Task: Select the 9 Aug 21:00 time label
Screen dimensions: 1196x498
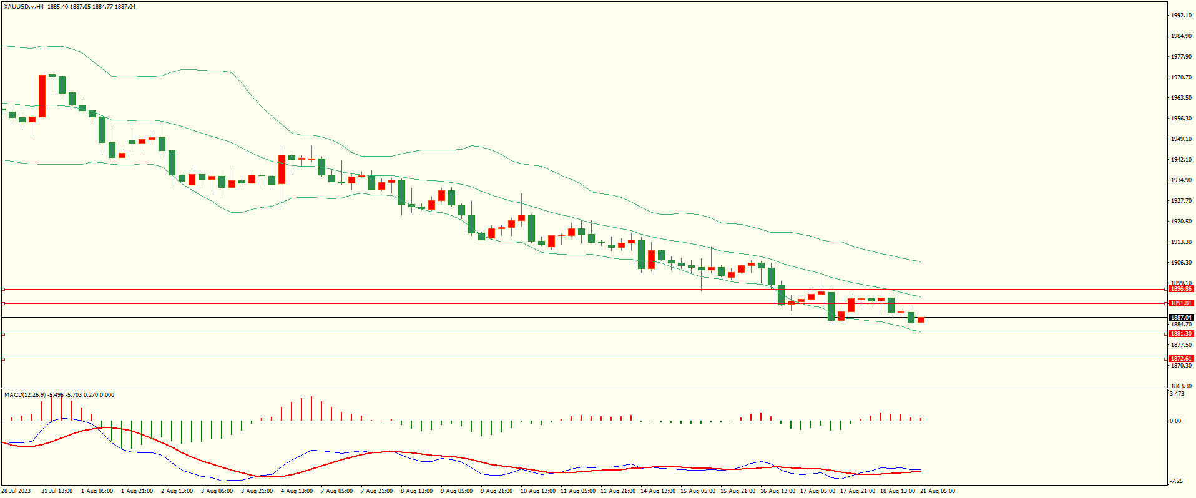Action: coord(496,491)
